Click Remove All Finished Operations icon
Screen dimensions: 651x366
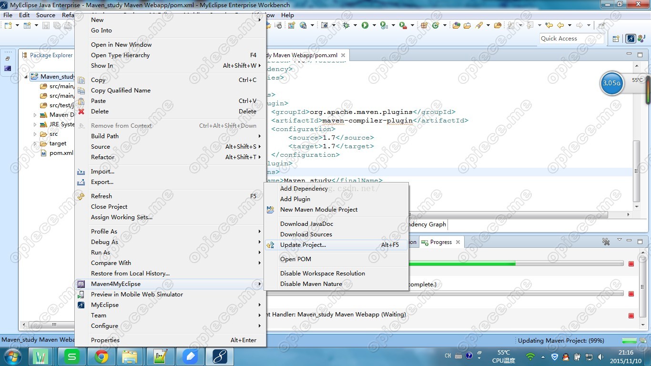[606, 242]
